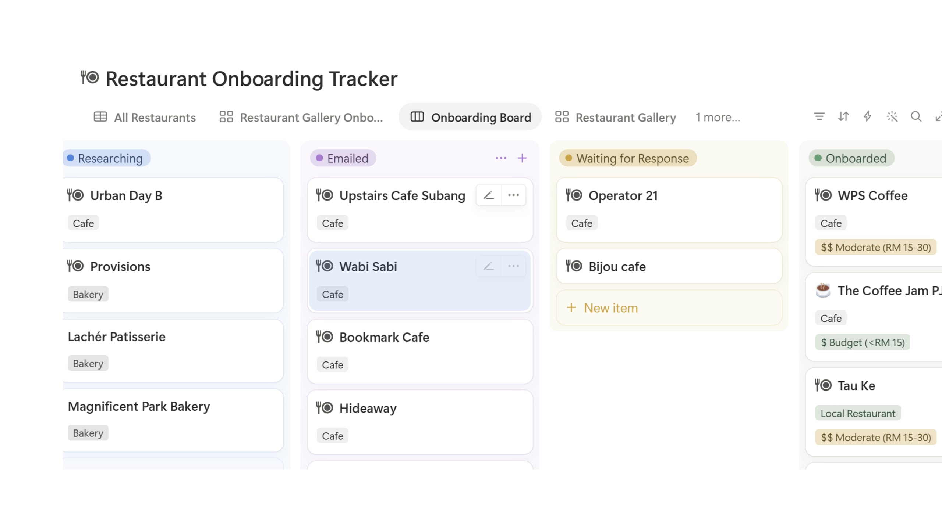The width and height of the screenshot is (942, 529).
Task: Click the edit pencil on Upstairs Cafe Subang
Action: point(488,195)
